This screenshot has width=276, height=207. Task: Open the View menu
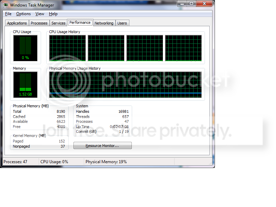(x=40, y=14)
